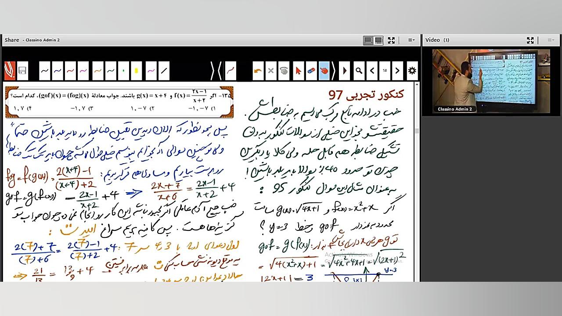
Task: Toggle the highlighted red hand pan tool
Action: [324, 71]
